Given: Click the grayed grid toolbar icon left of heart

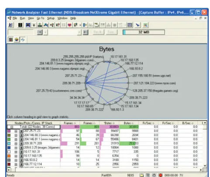Looking at the screenshot, I should coord(64,25).
